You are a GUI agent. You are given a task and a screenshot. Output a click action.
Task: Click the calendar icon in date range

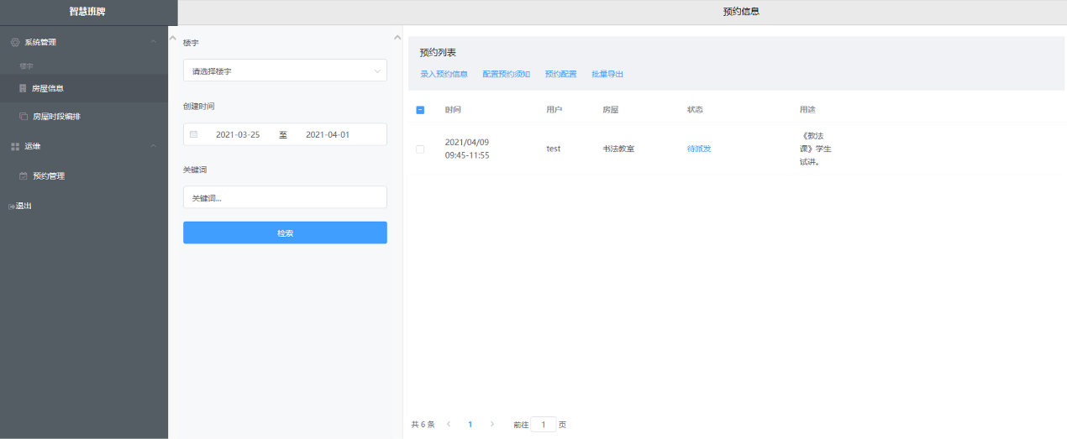193,134
